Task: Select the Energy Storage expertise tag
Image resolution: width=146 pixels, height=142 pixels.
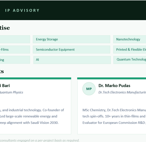Action: click(x=71, y=39)
